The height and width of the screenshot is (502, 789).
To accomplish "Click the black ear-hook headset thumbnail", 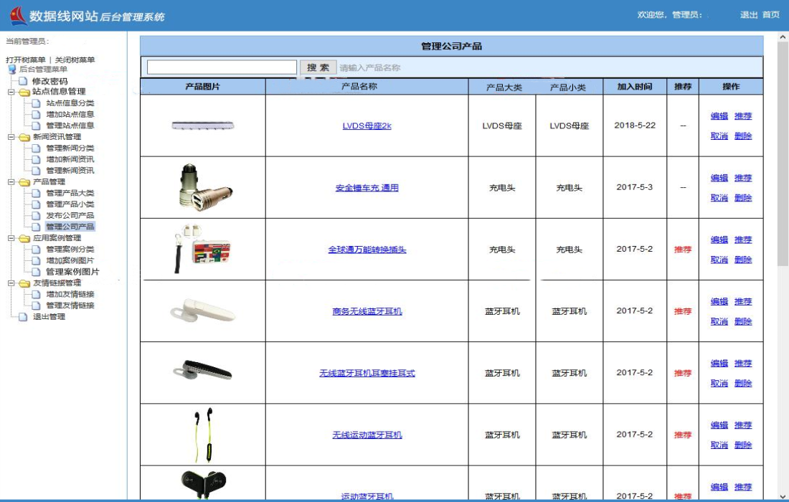I will point(202,370).
